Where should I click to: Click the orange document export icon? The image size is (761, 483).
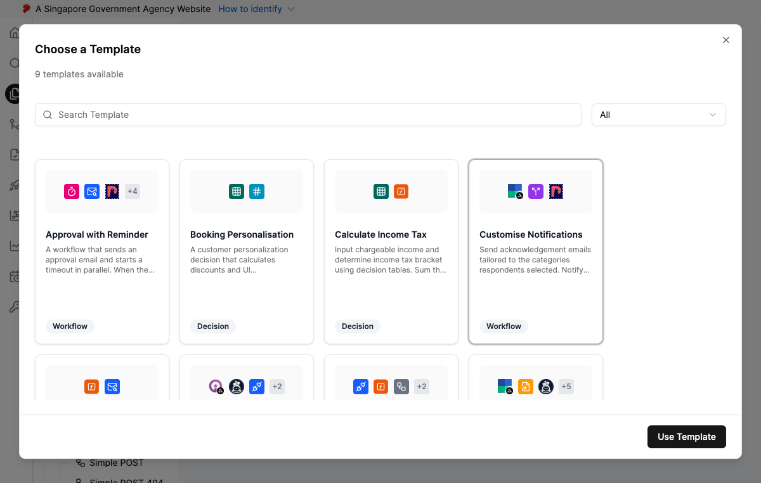[x=526, y=387]
